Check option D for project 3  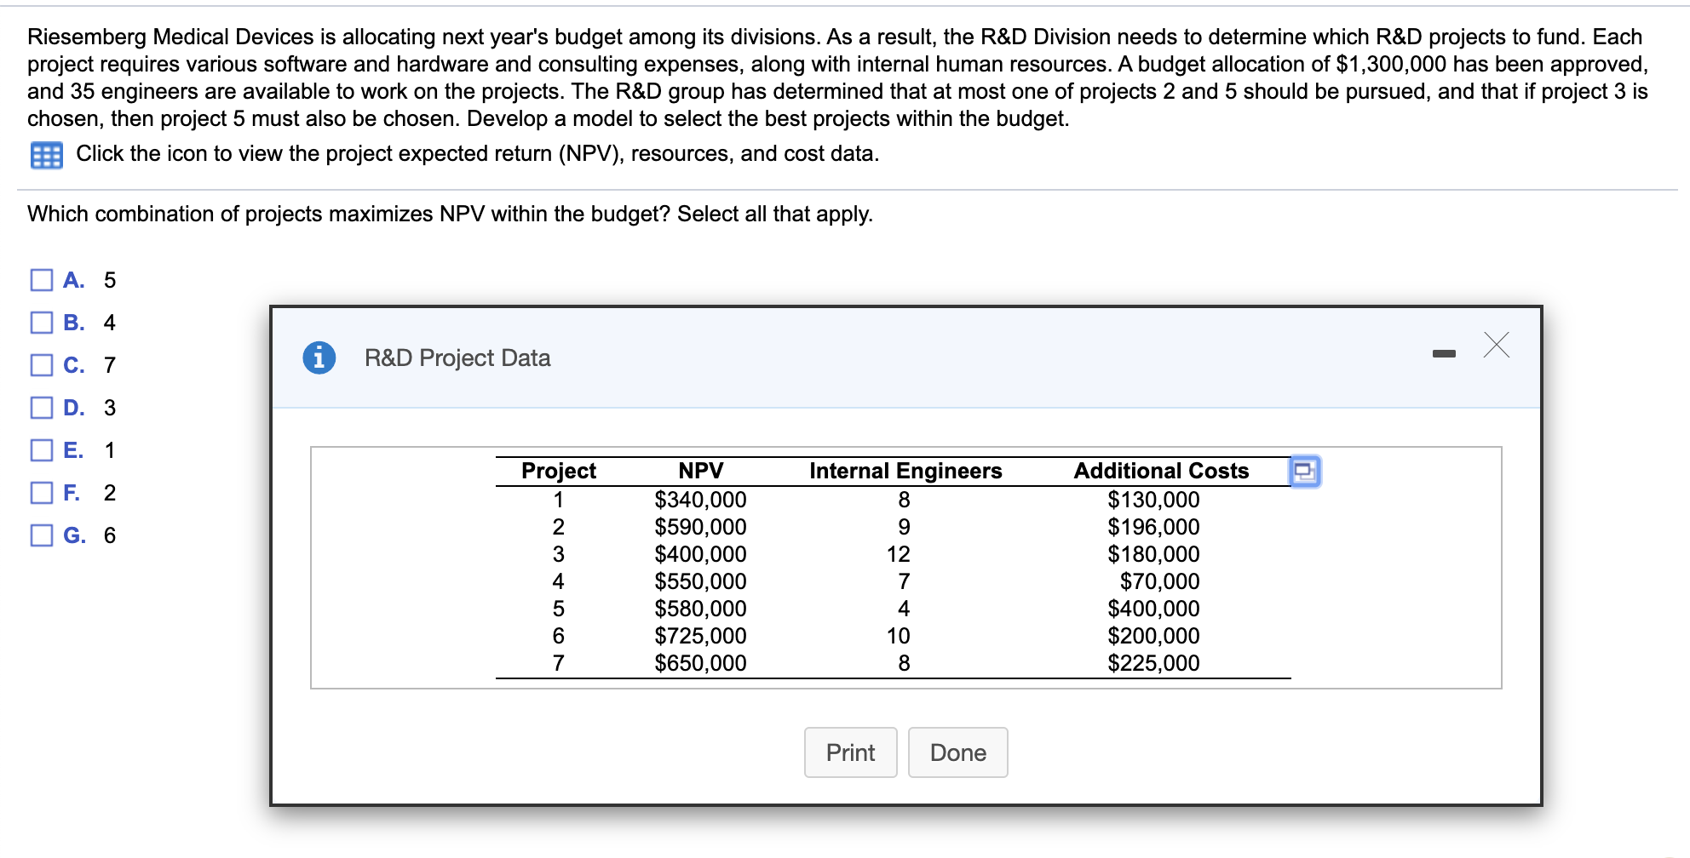42,408
